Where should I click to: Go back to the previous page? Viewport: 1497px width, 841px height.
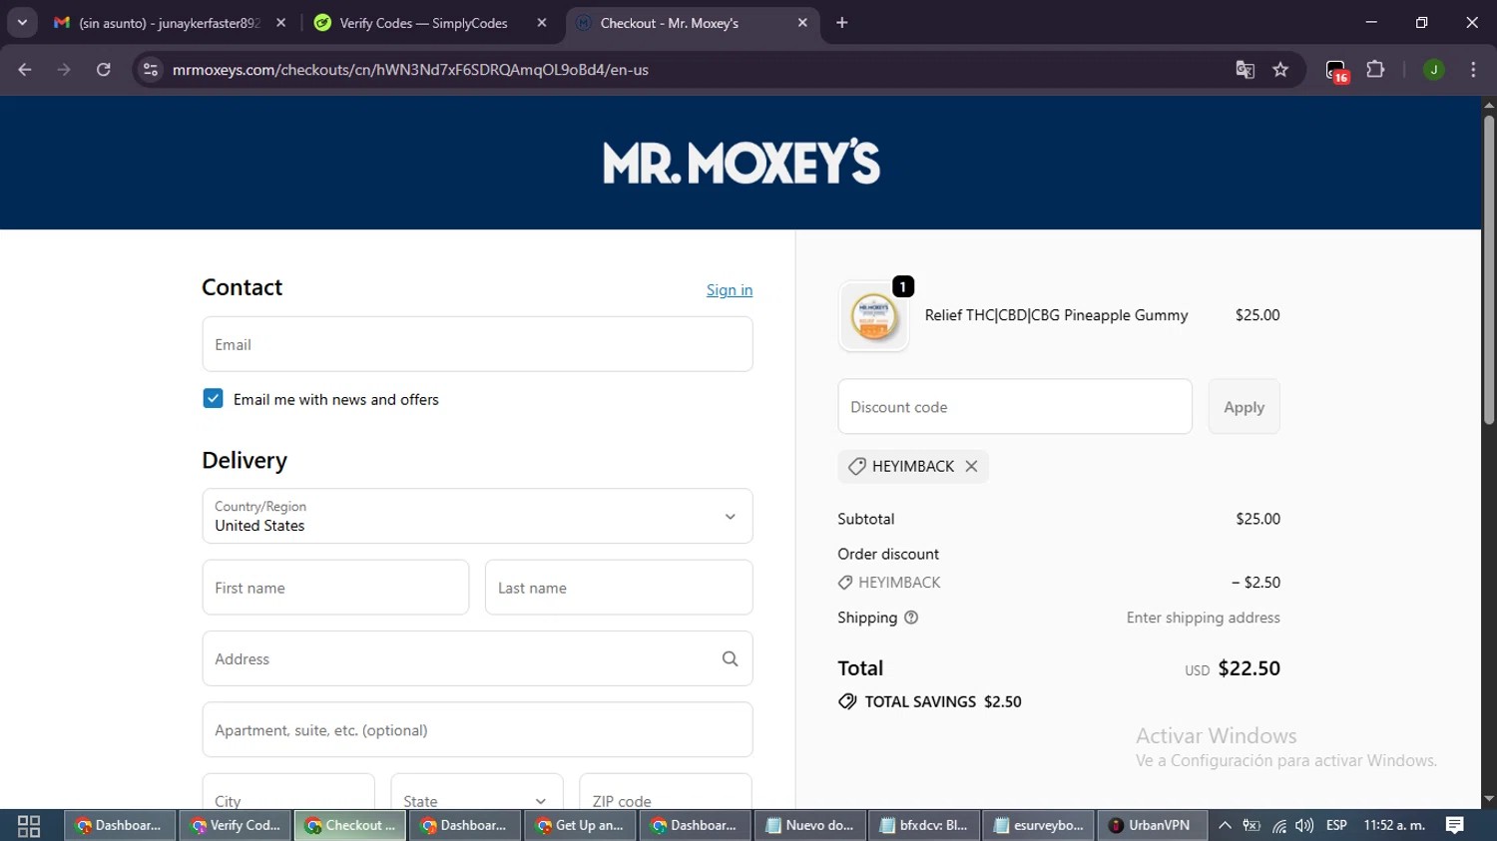pos(25,70)
